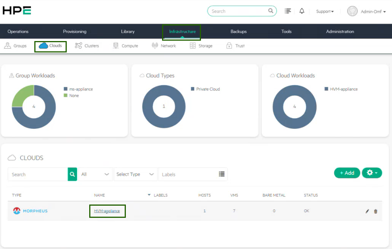Image resolution: width=392 pixels, height=249 pixels.
Task: Open the Network subsection
Action: [x=164, y=46]
